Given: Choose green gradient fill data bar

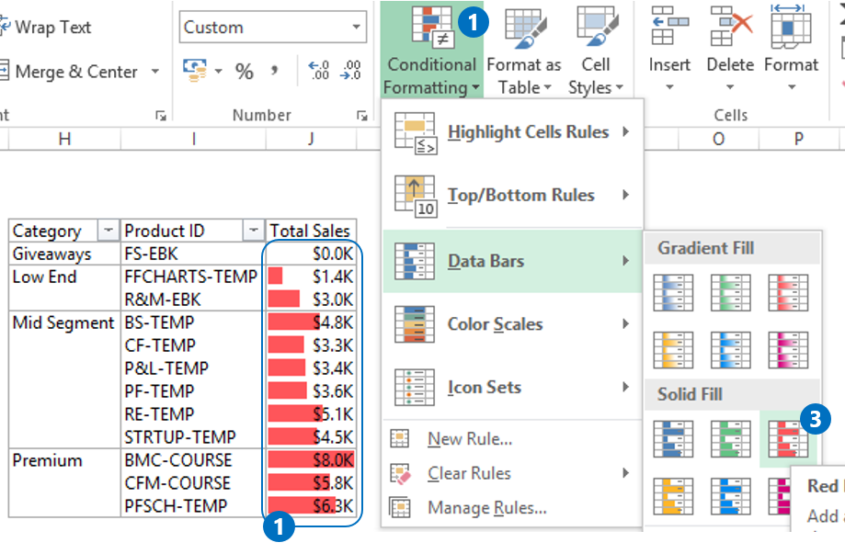Looking at the screenshot, I should click(730, 293).
